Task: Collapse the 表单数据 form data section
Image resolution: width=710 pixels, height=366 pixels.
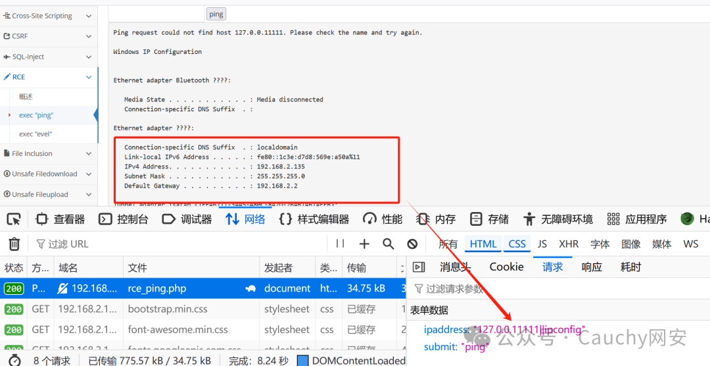Action: point(429,310)
